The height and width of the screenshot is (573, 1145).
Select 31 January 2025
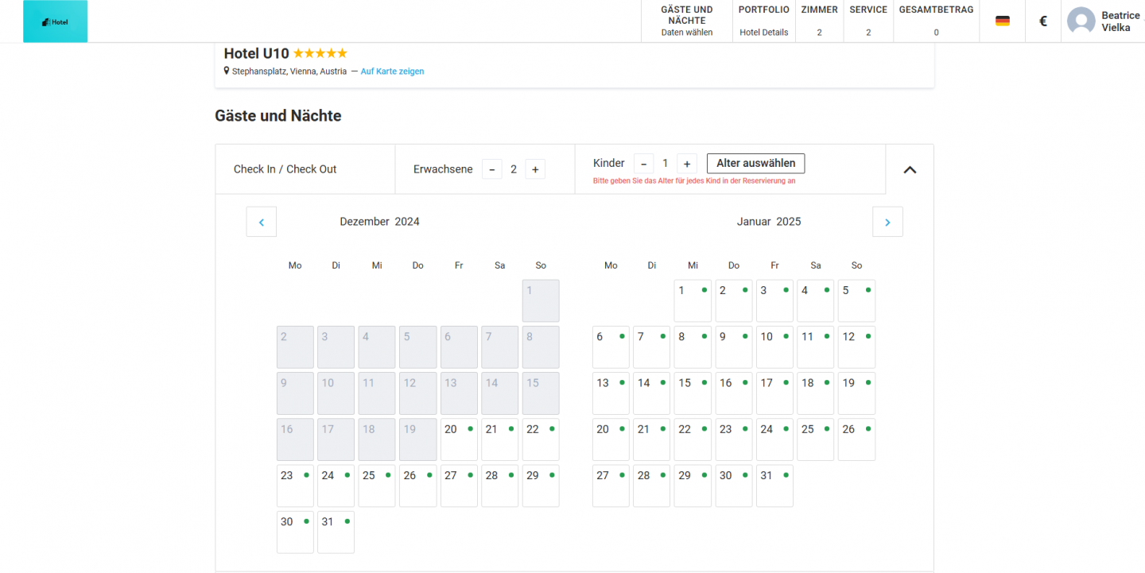(x=774, y=486)
